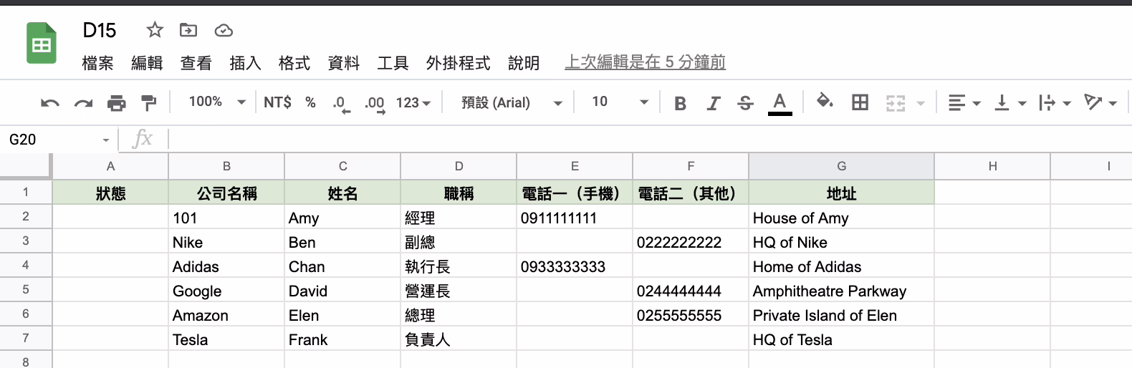Open the horizontal align dropdown
Screen dimensions: 1132x368
pos(964,103)
